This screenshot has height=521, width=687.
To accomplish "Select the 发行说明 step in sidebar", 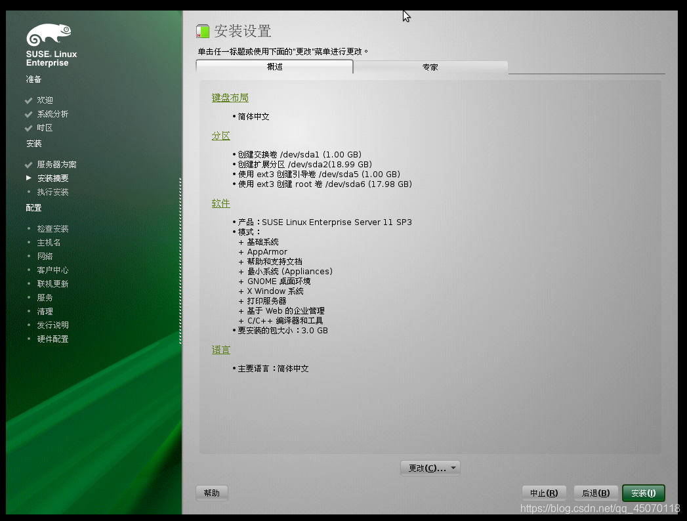I will [52, 325].
